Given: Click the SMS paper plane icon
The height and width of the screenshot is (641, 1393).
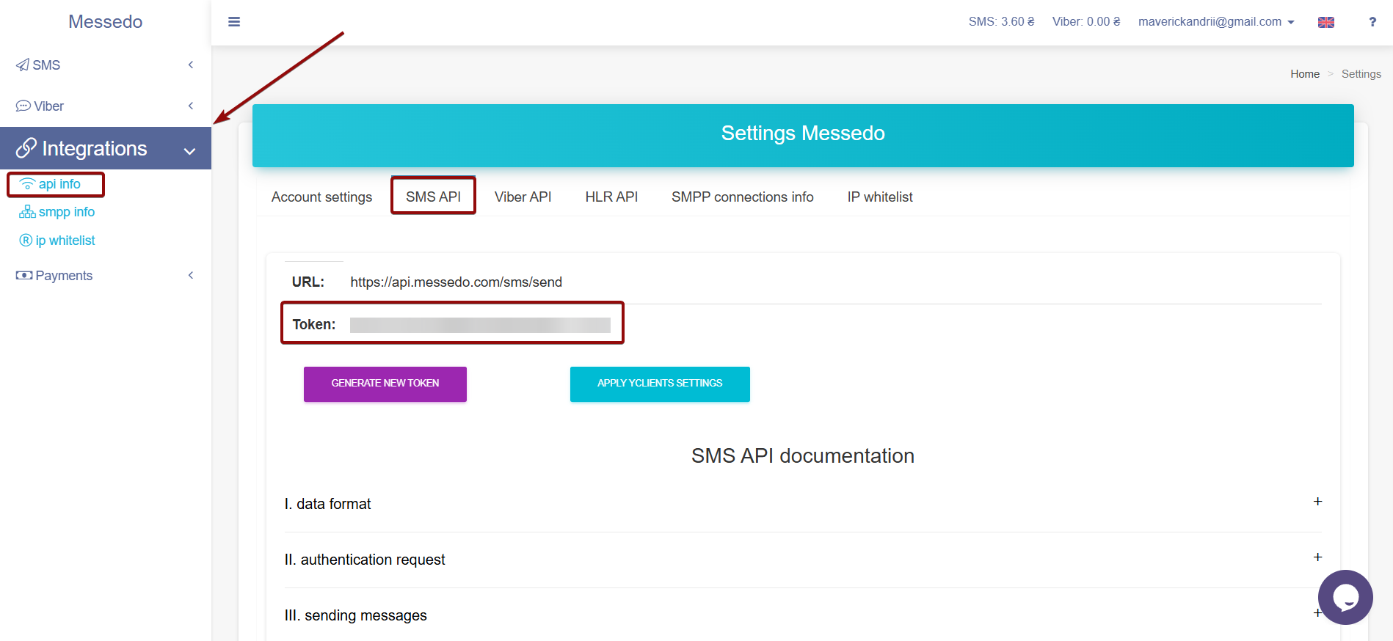Looking at the screenshot, I should pos(23,65).
